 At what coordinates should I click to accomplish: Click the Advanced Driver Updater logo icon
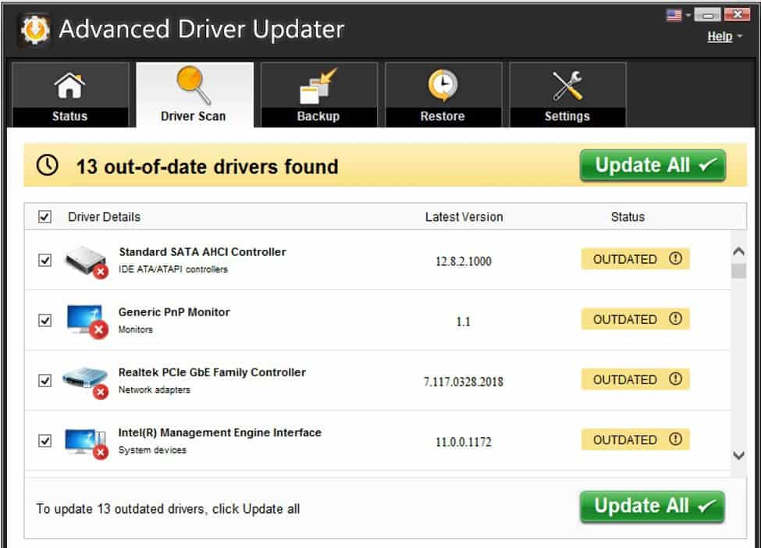(34, 30)
